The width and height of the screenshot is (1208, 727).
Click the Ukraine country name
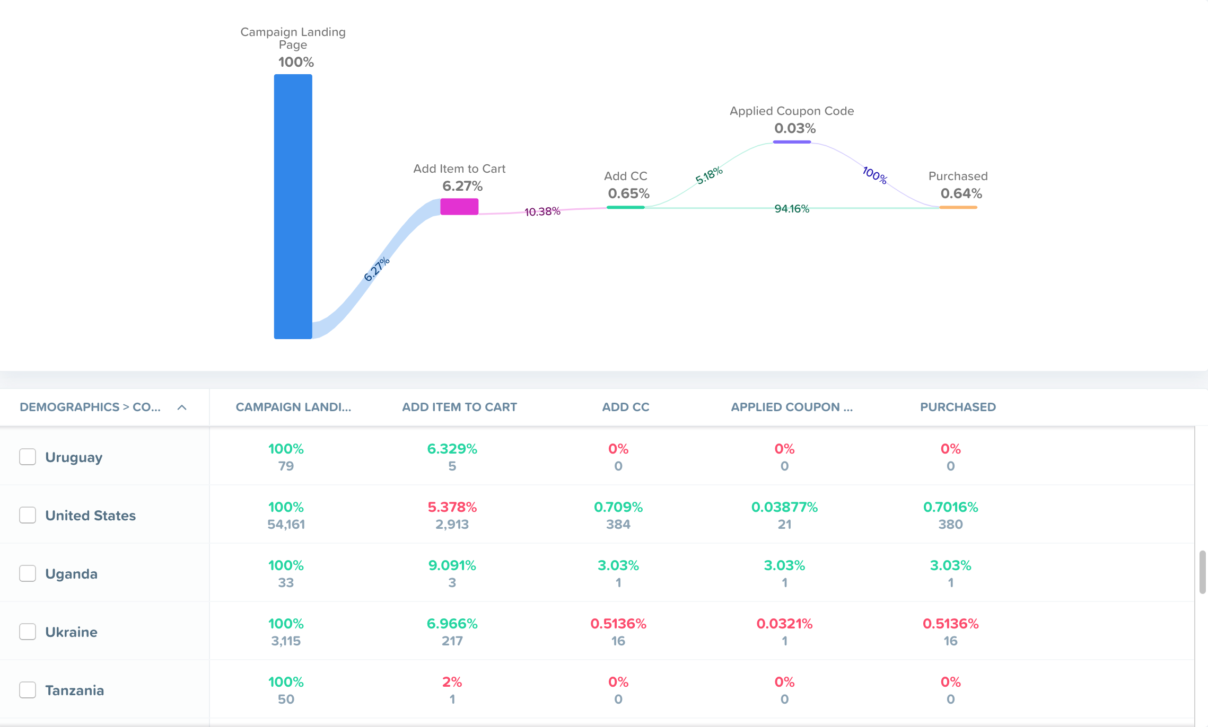tap(72, 632)
